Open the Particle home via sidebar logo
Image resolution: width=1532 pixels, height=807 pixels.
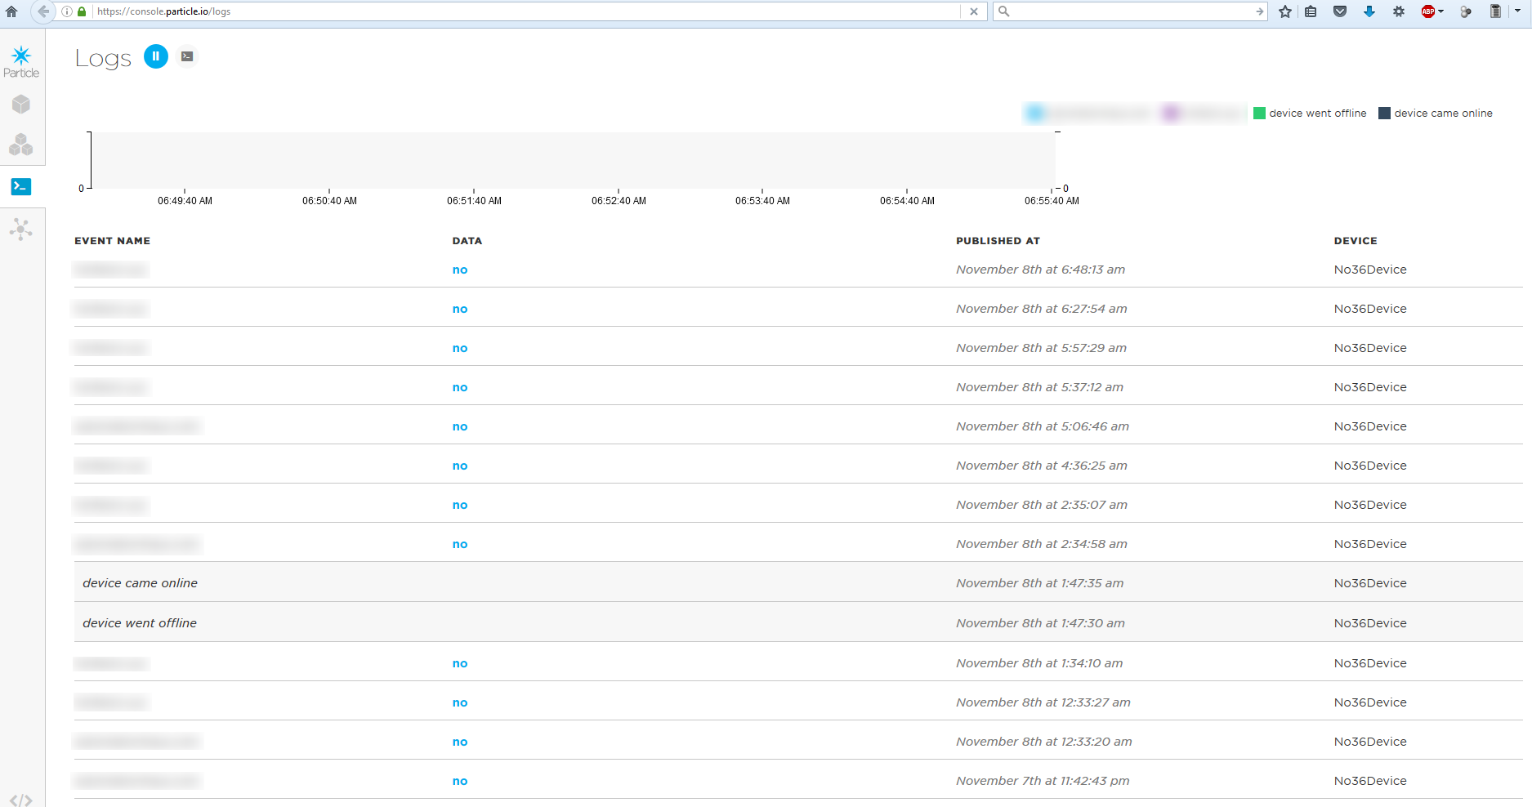pos(20,57)
